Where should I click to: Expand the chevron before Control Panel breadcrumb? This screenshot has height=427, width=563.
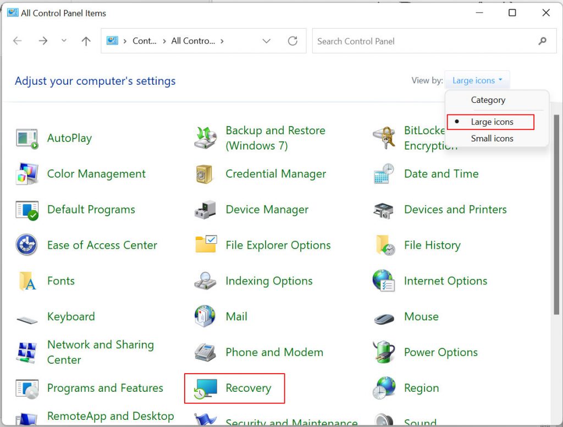125,41
